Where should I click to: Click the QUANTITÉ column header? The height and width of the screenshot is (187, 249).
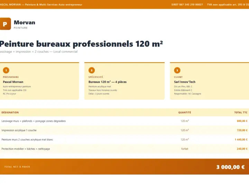[x=185, y=113]
